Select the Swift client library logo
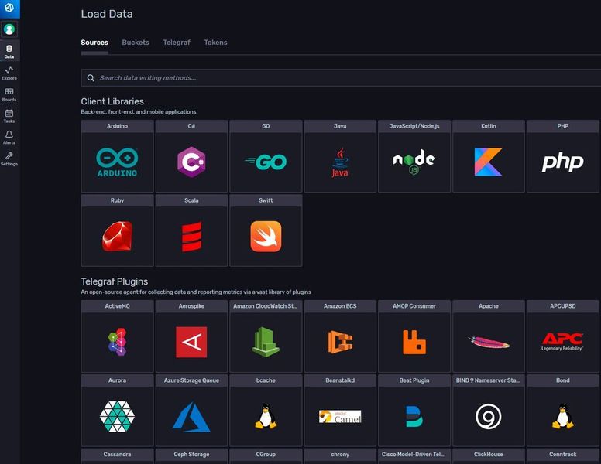This screenshot has width=601, height=464. click(266, 236)
